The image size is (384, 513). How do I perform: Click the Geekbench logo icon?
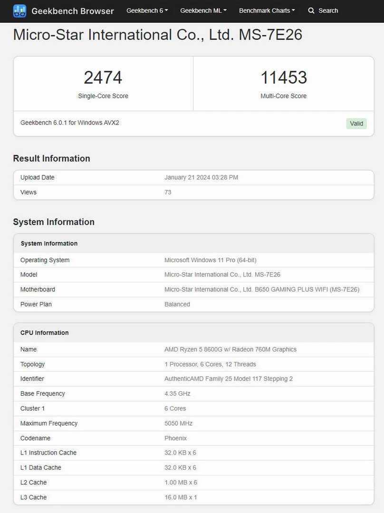(19, 11)
